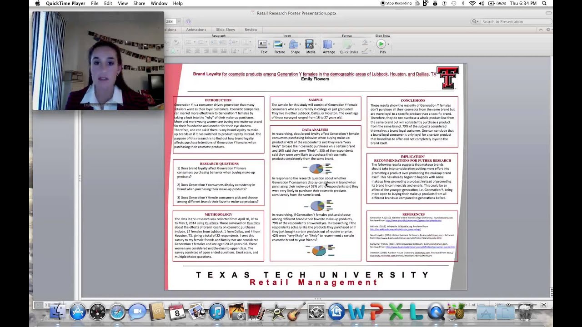This screenshot has width=582, height=327.
Task: Click the Time Machine status icon
Action: 454,3
